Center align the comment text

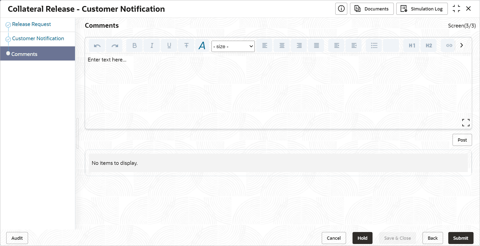282,45
